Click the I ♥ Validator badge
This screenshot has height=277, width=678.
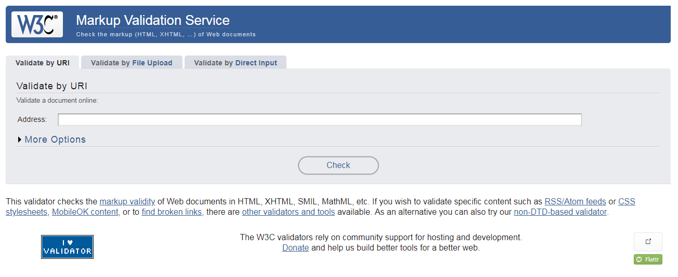(x=67, y=247)
